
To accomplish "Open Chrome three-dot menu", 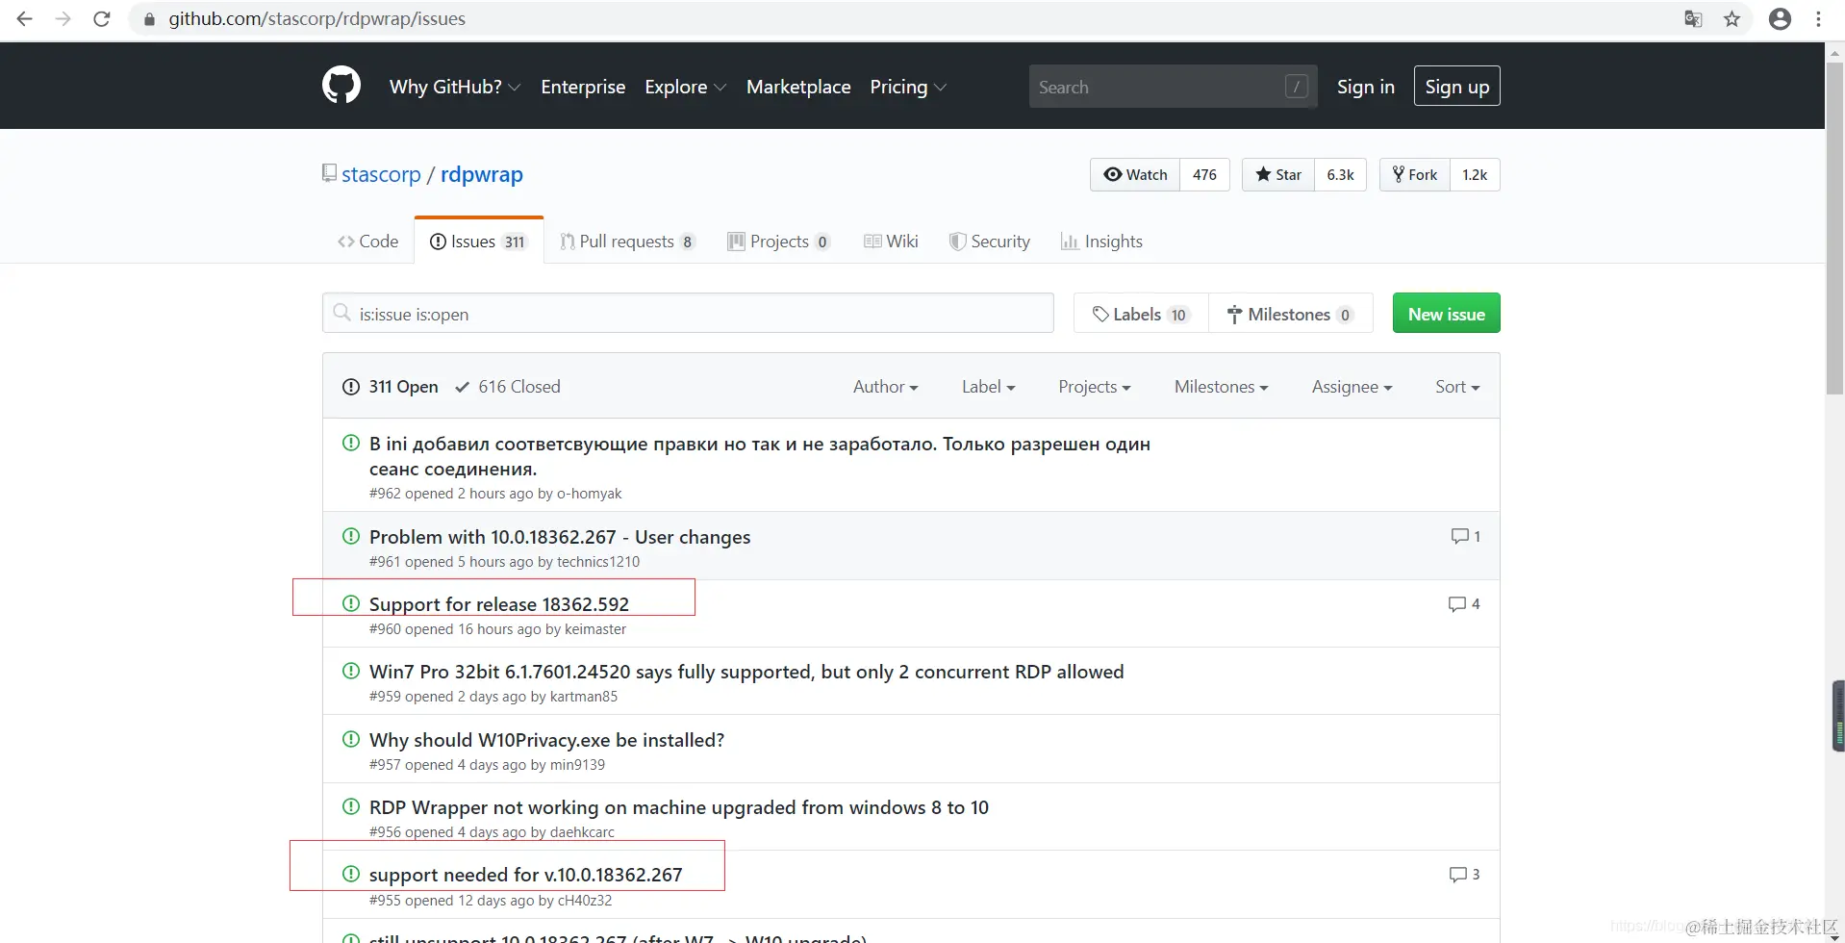I will [1818, 18].
